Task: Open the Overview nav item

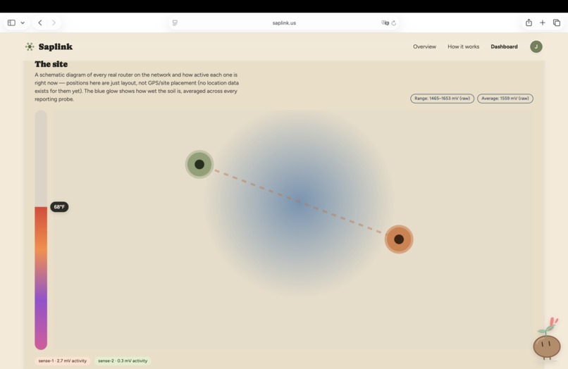Action: [424, 46]
